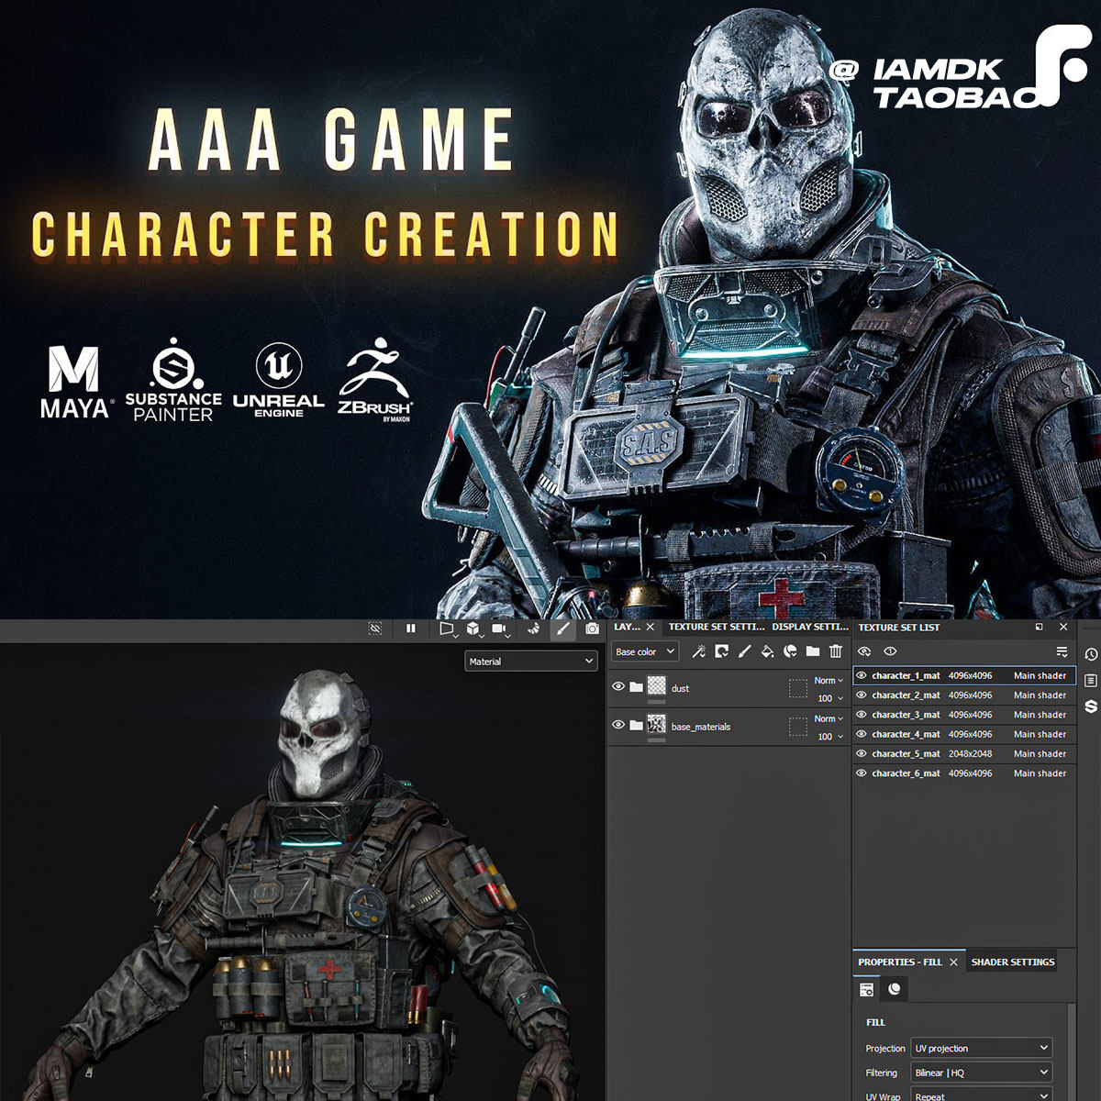Switch to the Layers tab

[628, 627]
